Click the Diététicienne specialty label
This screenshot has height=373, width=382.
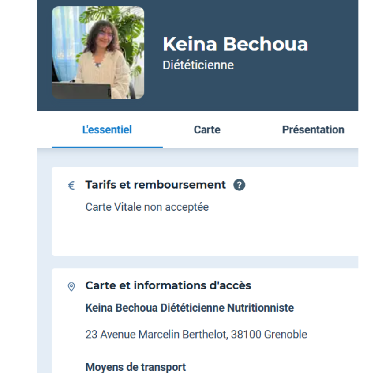[x=198, y=65]
